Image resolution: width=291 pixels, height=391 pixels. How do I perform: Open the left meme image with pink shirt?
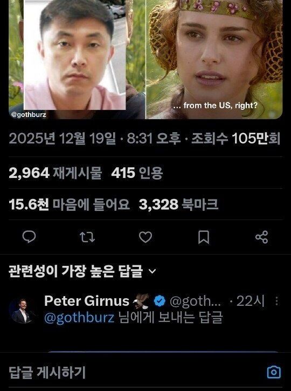[77, 59]
